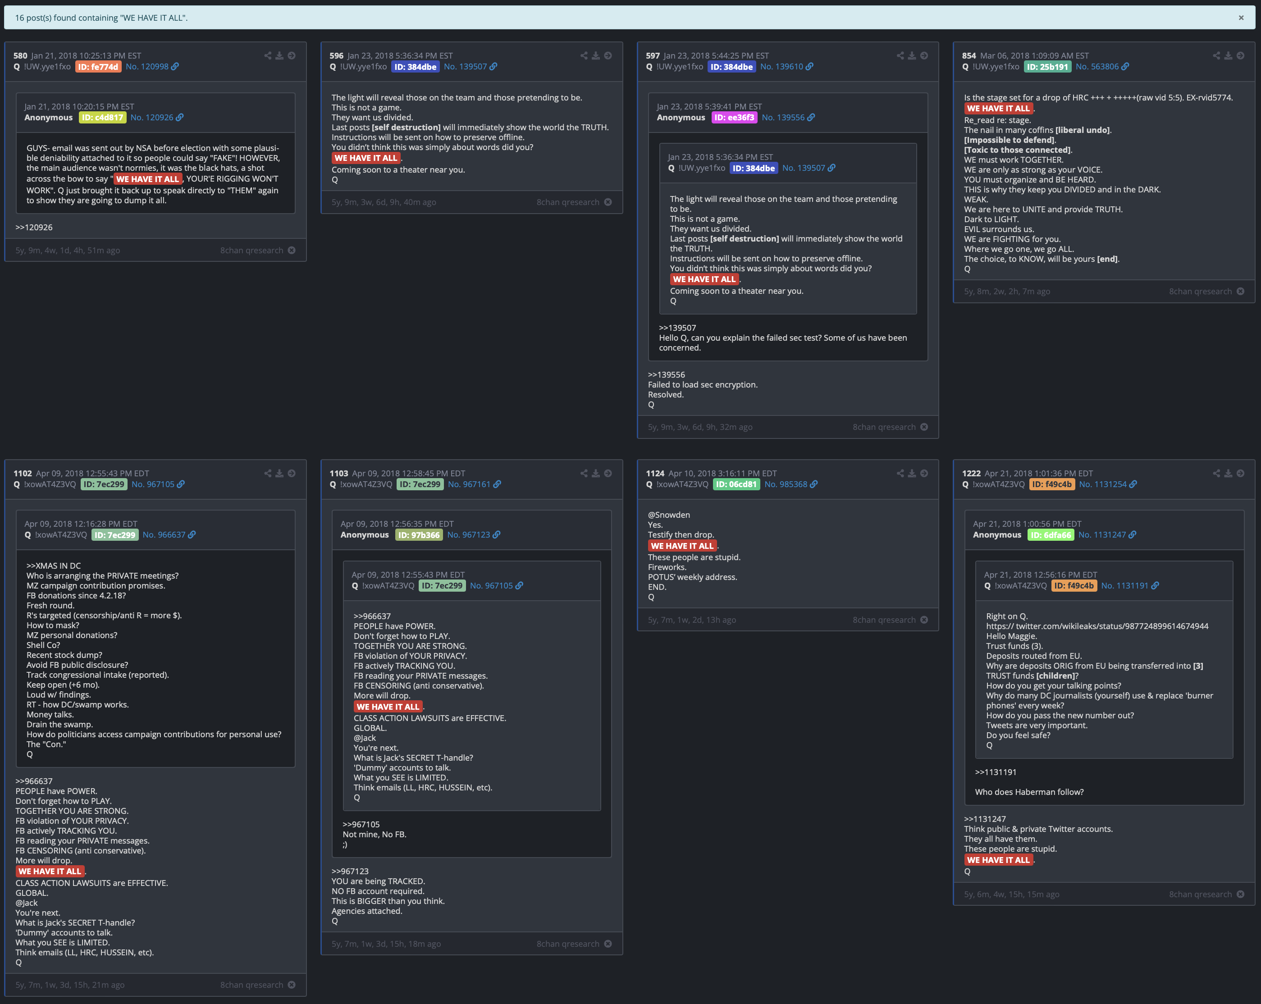Click the @Snowden line in post 1124
Viewport: 1261px width, 1004px height.
click(669, 515)
